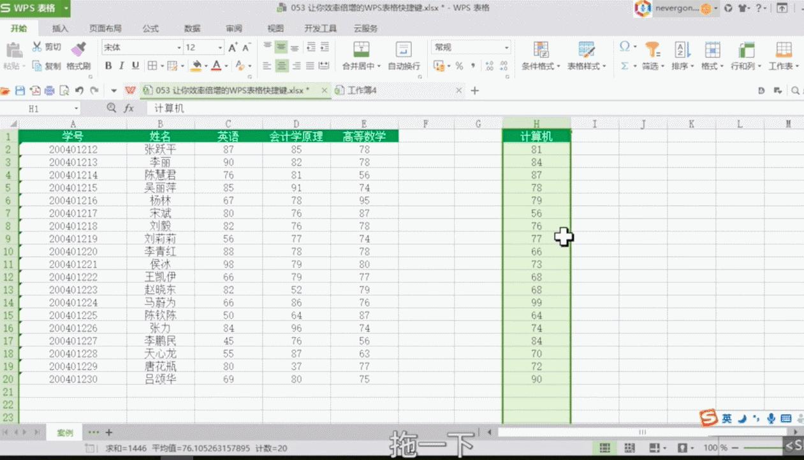Viewport: 804px width, 460px height.
Task: Open the font color A swatch
Action: (217, 66)
